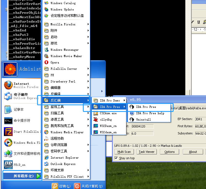Open ollydbg debugger
This screenshot has height=189, width=206.
[109, 119]
